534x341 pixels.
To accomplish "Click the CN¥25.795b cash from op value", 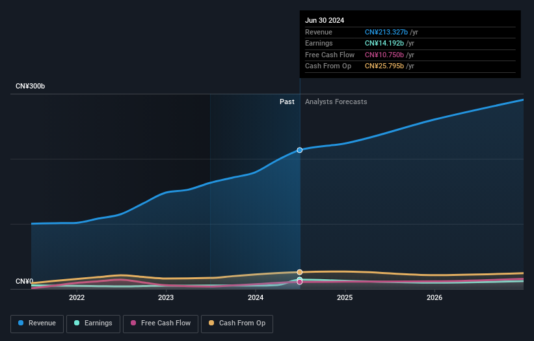I will pyautogui.click(x=384, y=66).
